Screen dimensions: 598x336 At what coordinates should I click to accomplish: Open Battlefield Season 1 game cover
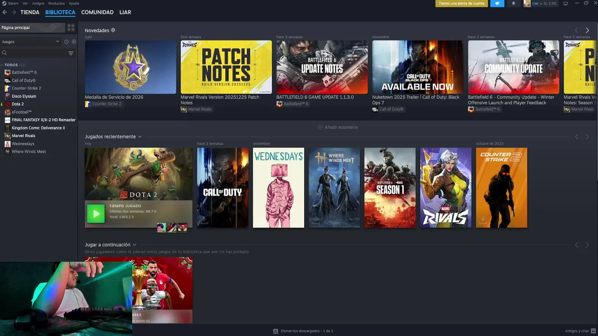coord(390,188)
